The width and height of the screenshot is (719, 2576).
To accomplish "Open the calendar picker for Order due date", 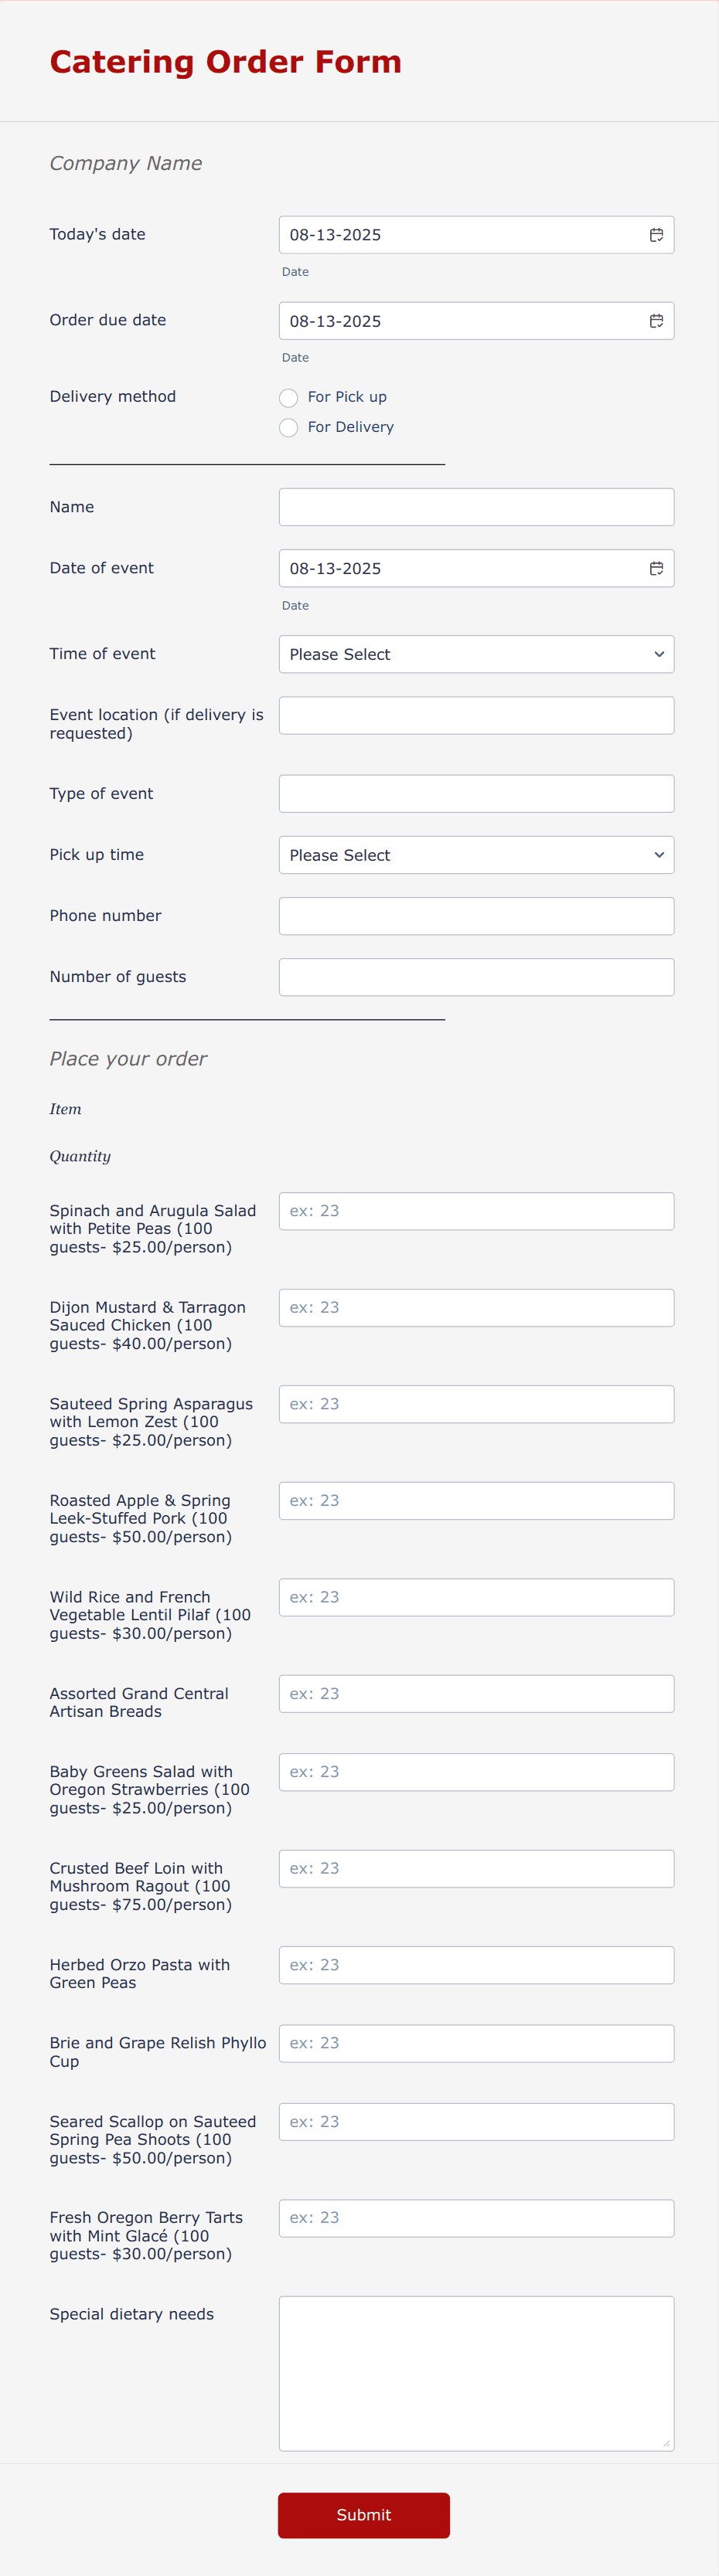I will [x=657, y=321].
